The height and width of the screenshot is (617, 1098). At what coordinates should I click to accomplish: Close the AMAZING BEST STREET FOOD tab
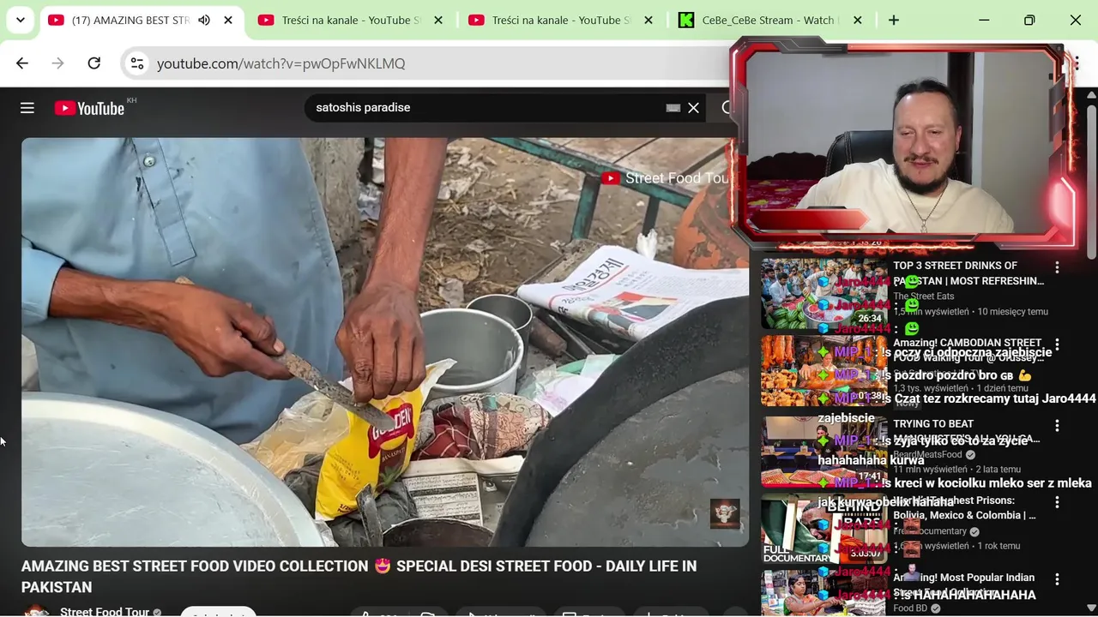(x=228, y=20)
